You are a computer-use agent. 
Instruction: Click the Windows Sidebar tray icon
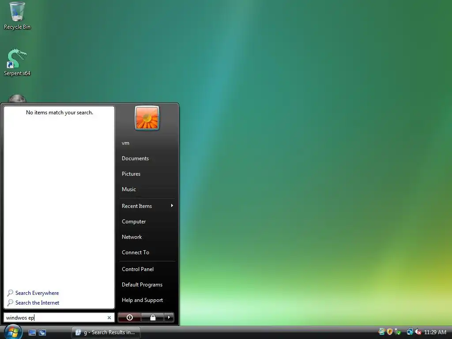(x=382, y=332)
